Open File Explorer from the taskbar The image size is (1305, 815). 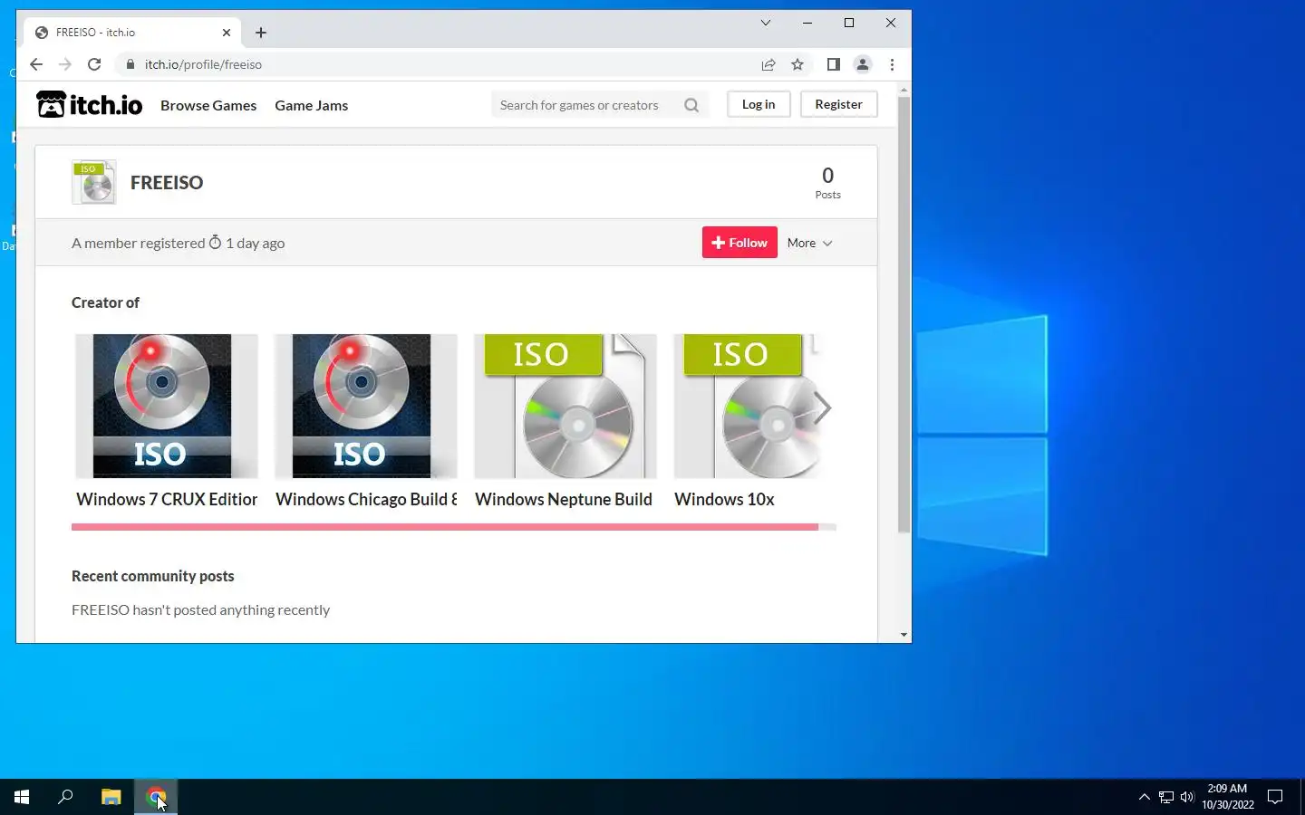coord(111,797)
